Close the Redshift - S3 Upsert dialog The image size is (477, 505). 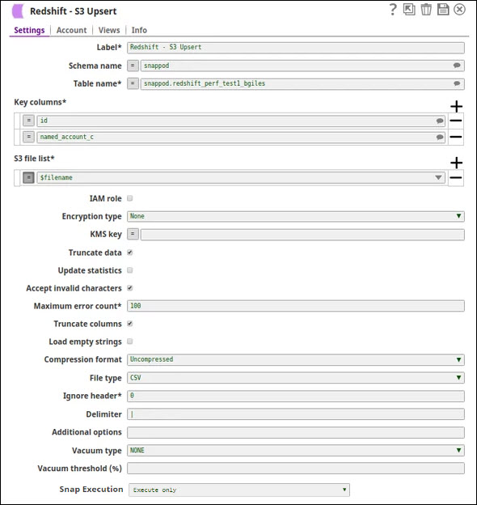click(459, 10)
